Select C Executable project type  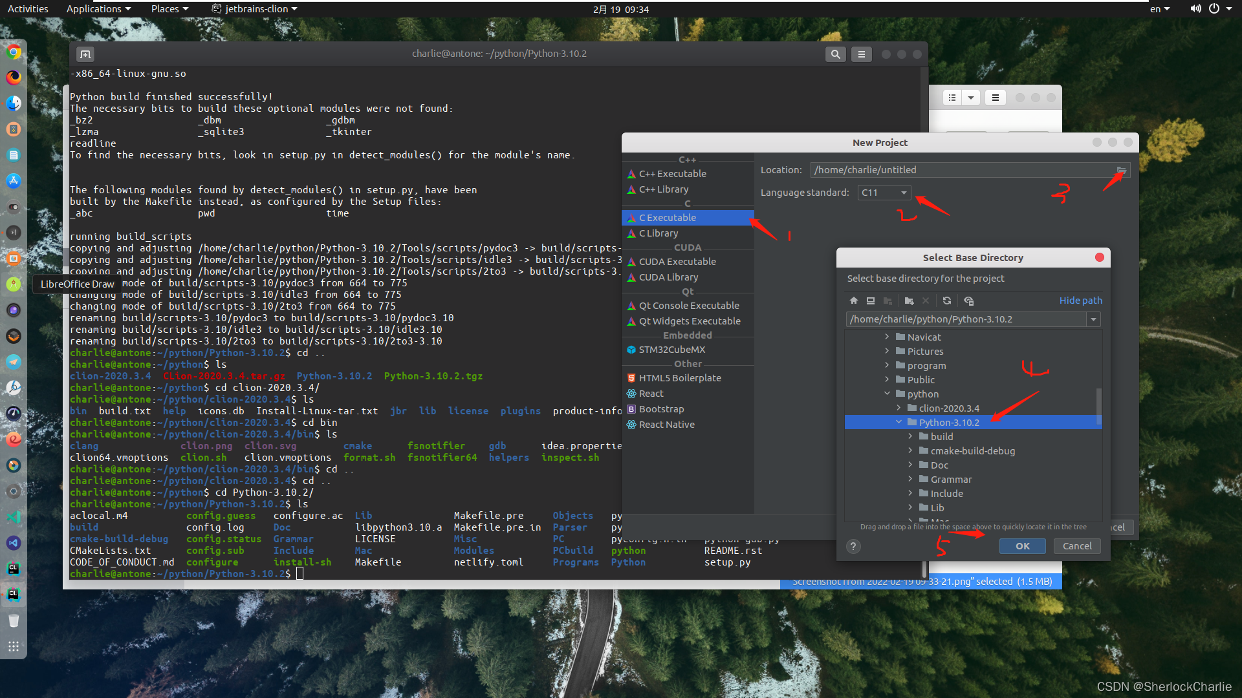[667, 217]
